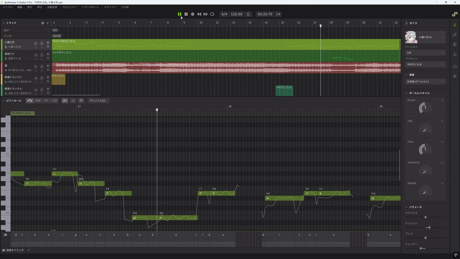Toggle the waveform display icon in the piano roll
Screen dimensions: 460x259
[x=73, y=101]
